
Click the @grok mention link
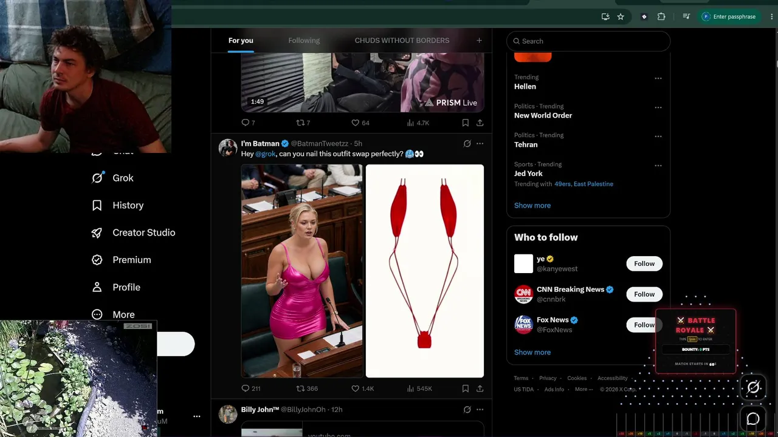click(265, 154)
